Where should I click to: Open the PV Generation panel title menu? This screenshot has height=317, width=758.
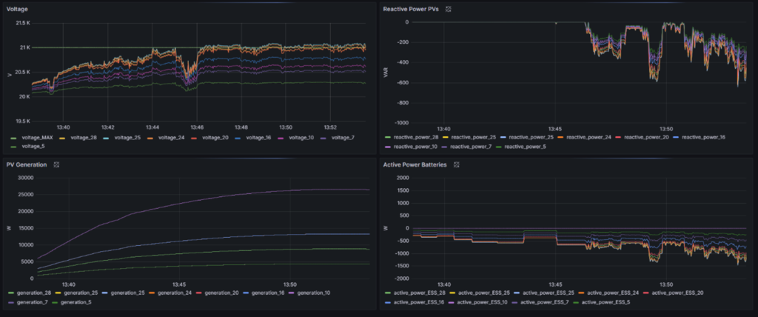(x=27, y=164)
